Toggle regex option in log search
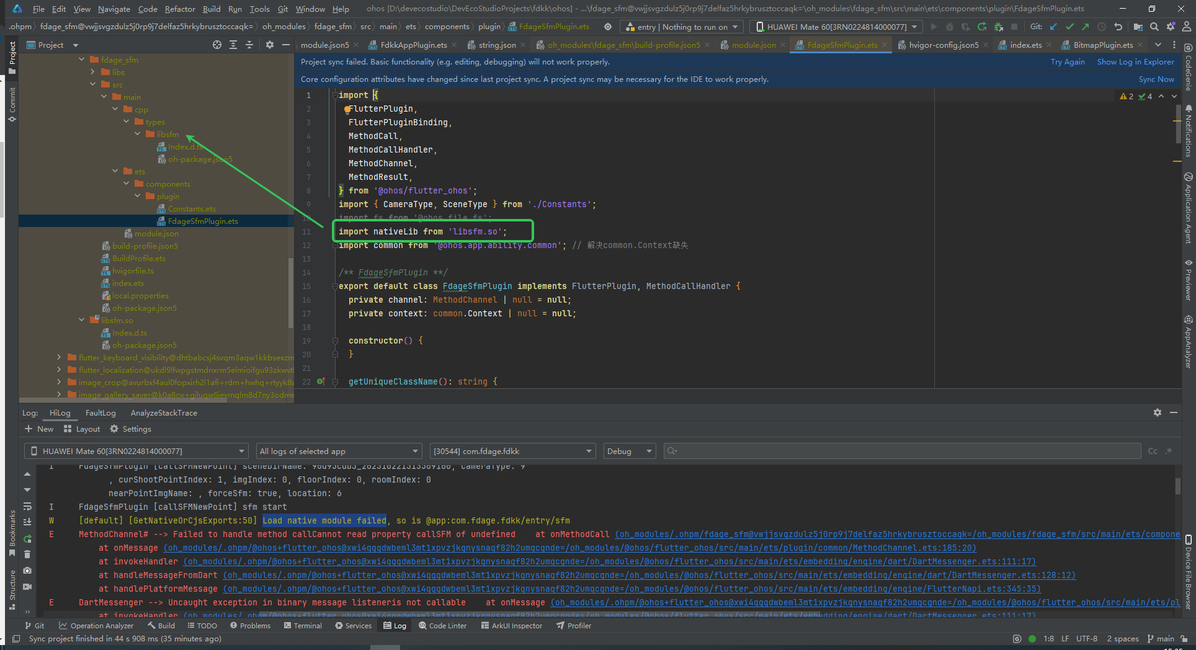 (1169, 451)
